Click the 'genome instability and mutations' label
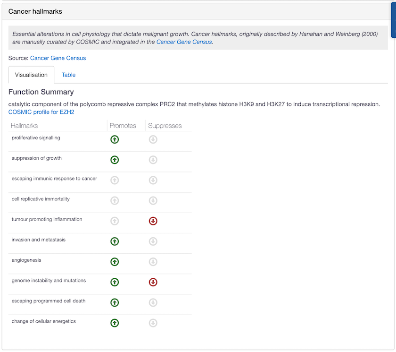The image size is (396, 352). point(49,280)
